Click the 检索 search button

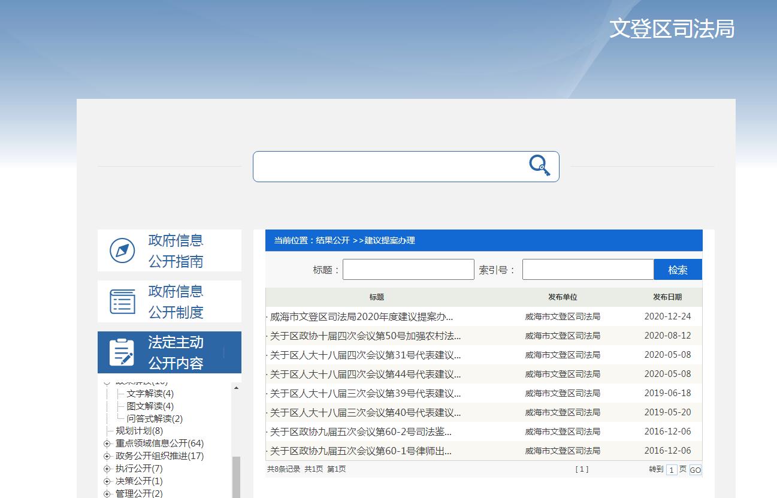[678, 269]
